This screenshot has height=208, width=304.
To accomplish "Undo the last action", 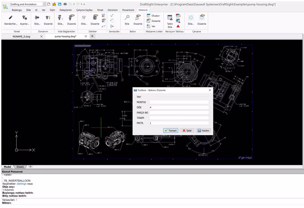I will pos(70,4).
